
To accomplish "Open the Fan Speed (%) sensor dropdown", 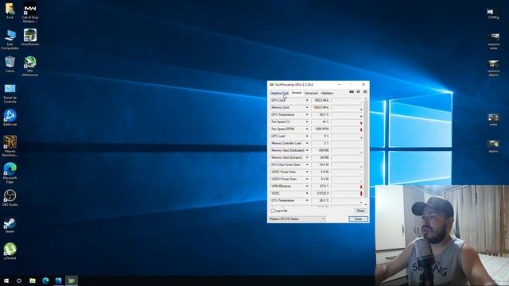I will pos(307,122).
